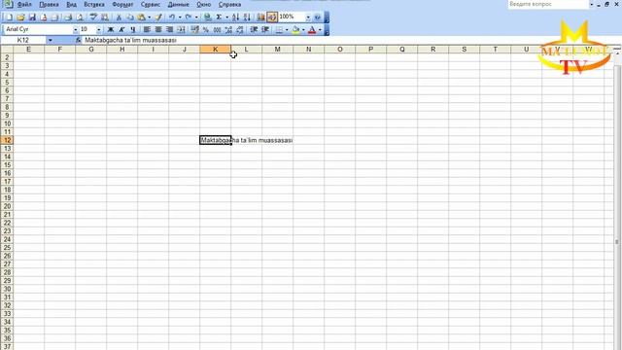Sort ascending with the A-Z icon
Image resolution: width=622 pixels, height=350 pixels.
pyautogui.click(x=235, y=17)
